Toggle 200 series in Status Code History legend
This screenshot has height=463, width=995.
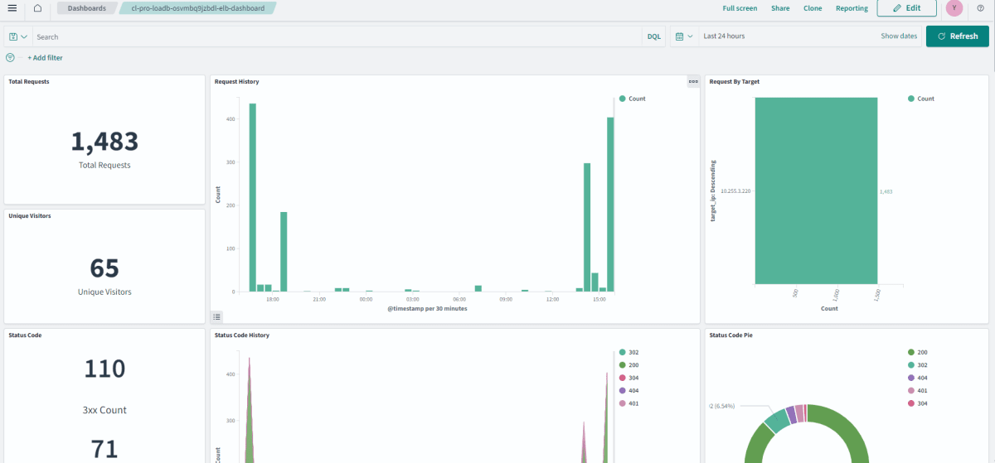[x=629, y=365]
